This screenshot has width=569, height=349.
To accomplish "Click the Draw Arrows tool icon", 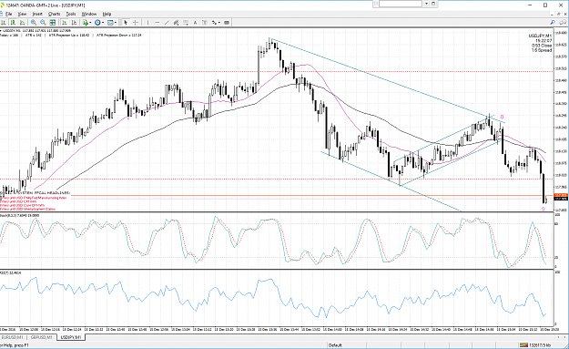I will pyautogui.click(x=214, y=23).
